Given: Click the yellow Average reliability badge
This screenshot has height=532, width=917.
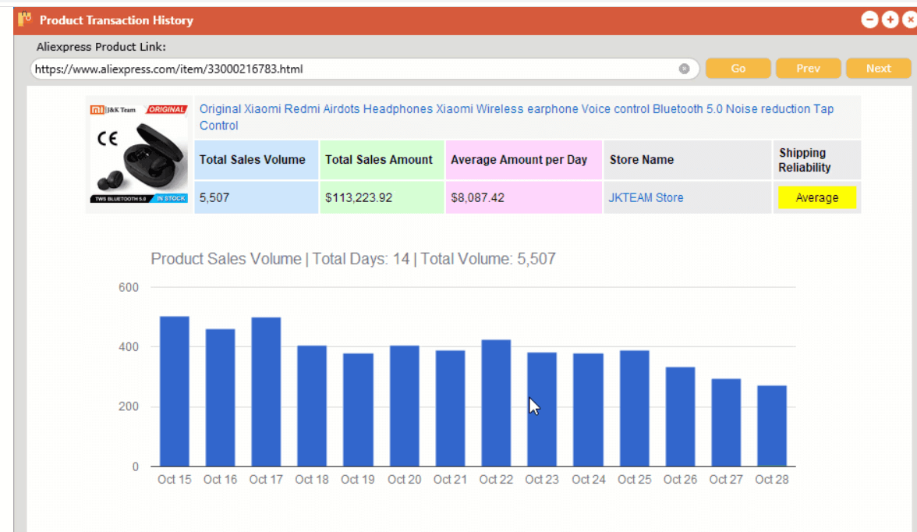Looking at the screenshot, I should tap(816, 198).
